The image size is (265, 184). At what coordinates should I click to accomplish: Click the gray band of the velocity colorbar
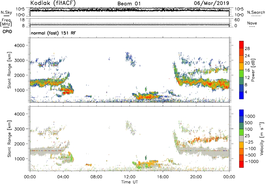pyautogui.click(x=241, y=138)
